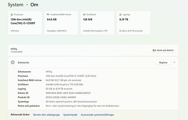The height and width of the screenshot is (120, 188).
Task: Open Avancerade systeminställningar link
Action: (x=97, y=115)
